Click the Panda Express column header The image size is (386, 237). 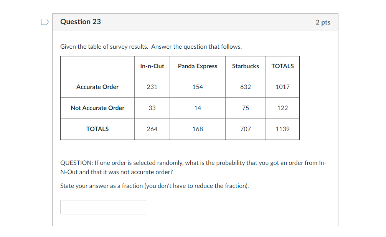[198, 66]
